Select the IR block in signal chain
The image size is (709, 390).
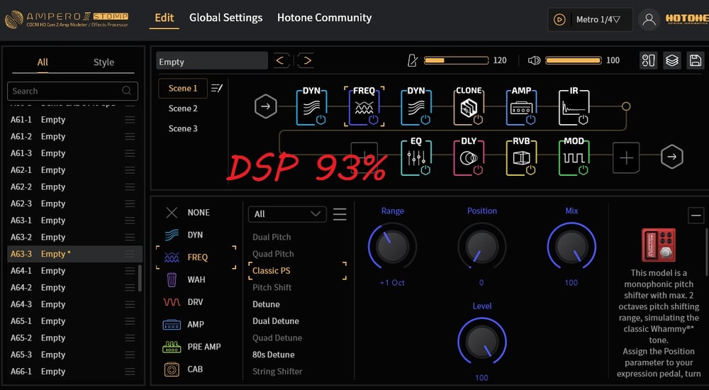tap(574, 106)
